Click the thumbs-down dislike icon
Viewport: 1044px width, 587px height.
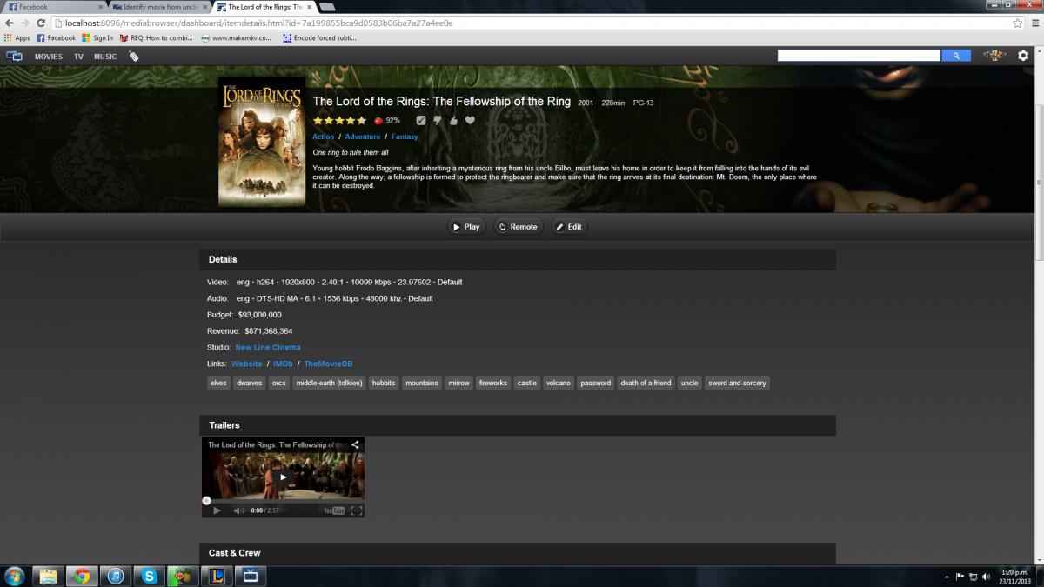point(438,121)
